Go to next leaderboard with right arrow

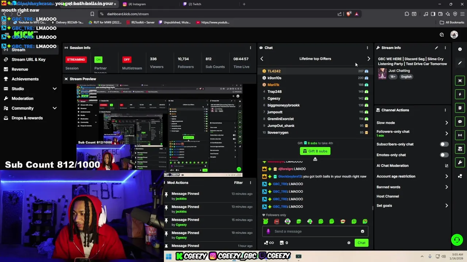[x=368, y=59]
